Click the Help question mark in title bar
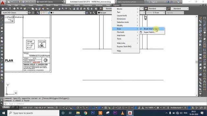This screenshot has width=207, height=116. 179,2
